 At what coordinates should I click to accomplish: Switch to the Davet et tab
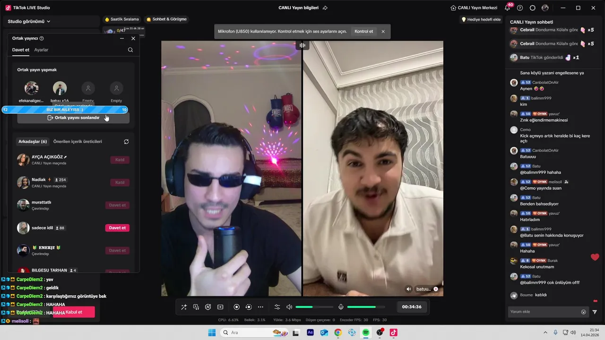21,50
